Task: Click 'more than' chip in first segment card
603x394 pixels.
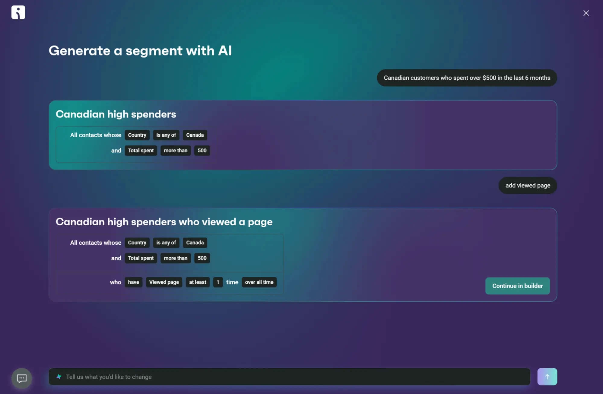Action: pyautogui.click(x=176, y=151)
